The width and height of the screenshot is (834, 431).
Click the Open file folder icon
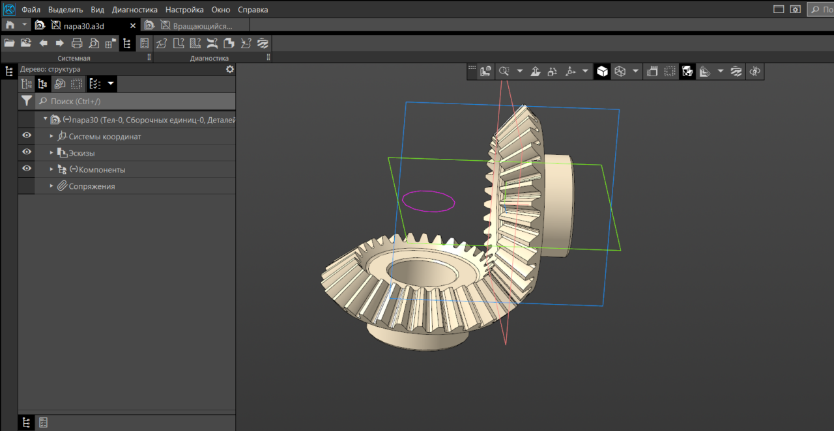[9, 44]
